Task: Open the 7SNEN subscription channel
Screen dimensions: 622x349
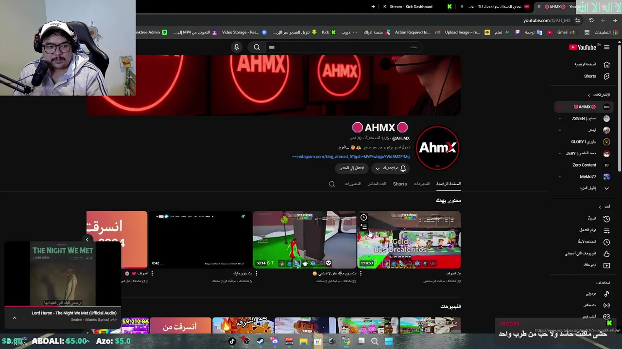Action: click(585, 118)
